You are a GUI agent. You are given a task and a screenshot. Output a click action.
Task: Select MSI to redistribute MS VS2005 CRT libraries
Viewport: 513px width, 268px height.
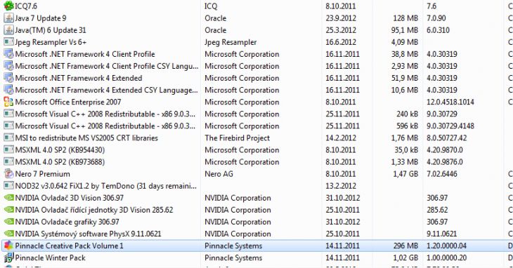click(x=86, y=138)
